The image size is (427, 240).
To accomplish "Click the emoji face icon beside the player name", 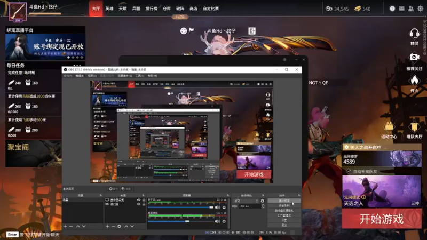I will [x=184, y=31].
